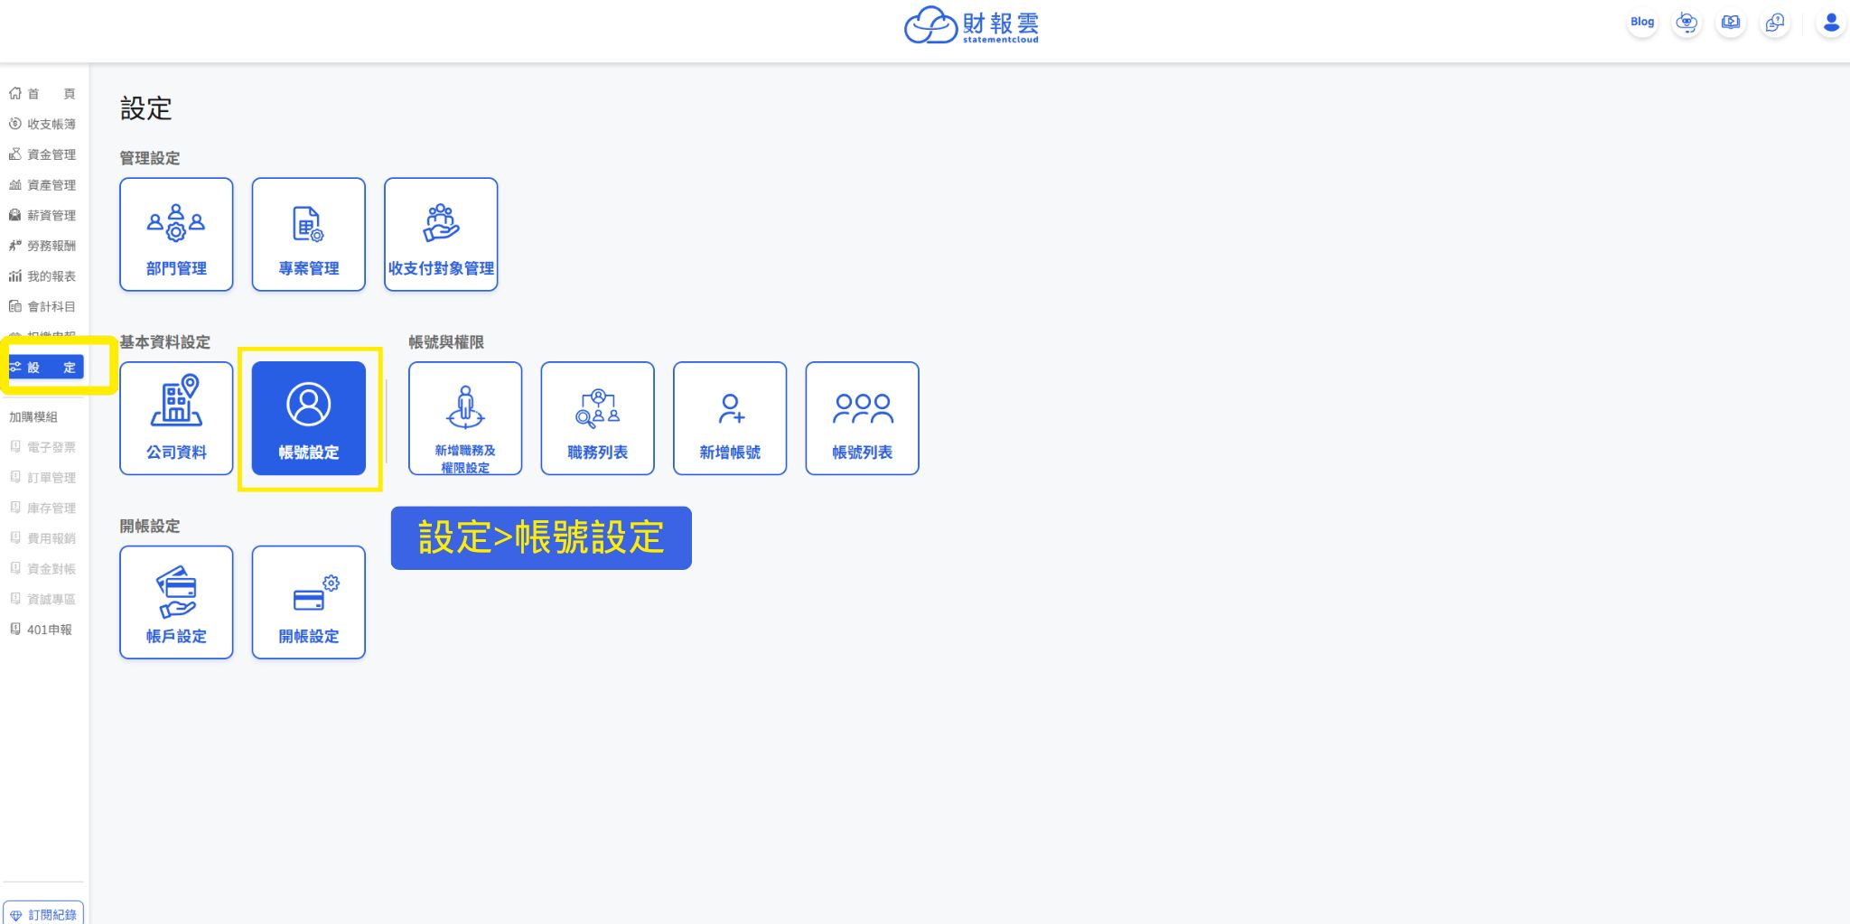Open 我的報表 in the sidebar

pos(42,276)
